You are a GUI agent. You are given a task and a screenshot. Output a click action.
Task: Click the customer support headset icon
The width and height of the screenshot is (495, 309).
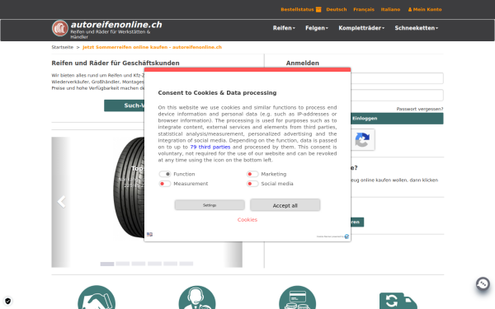(197, 297)
